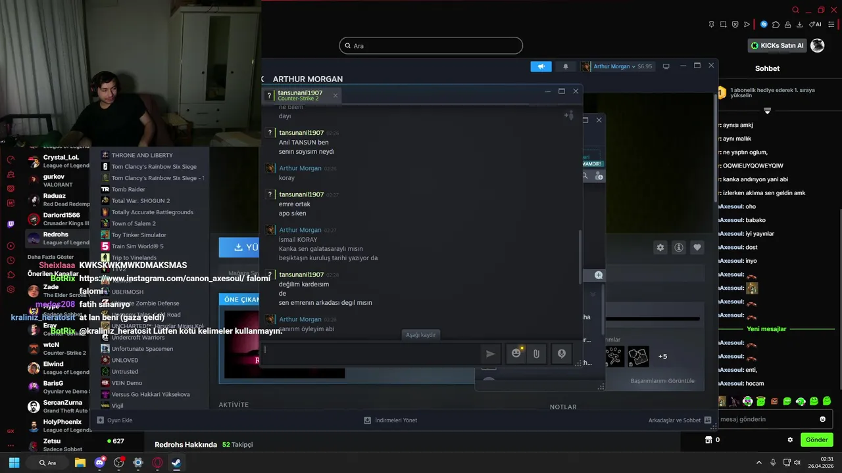Screen dimensions: 842x473
Task: Add game to favorites heart icon
Action: pos(697,248)
